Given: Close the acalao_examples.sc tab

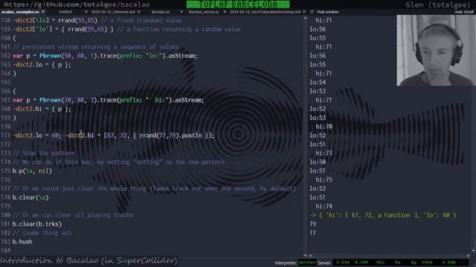Looking at the screenshot, I should pos(43,12).
